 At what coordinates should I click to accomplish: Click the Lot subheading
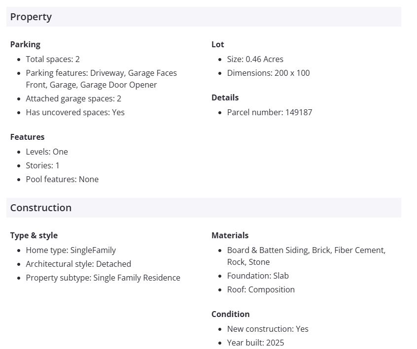[217, 44]
